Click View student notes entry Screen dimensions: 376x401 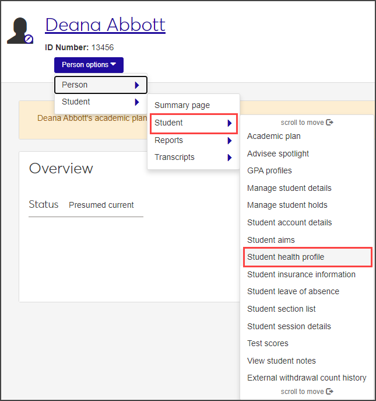click(x=282, y=361)
